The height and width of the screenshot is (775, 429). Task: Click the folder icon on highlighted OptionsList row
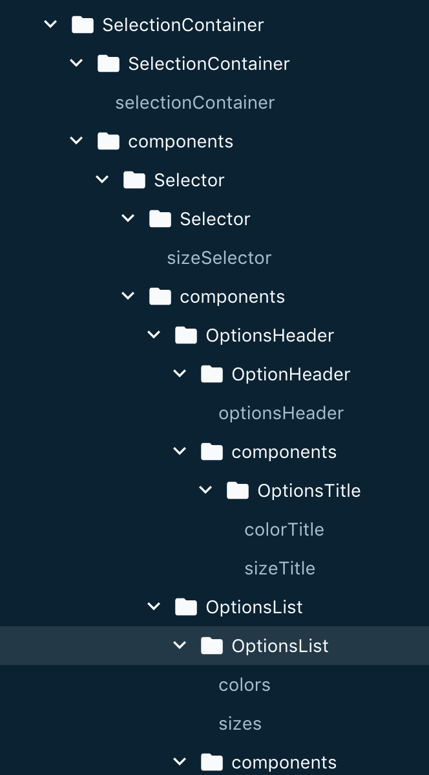(x=212, y=646)
